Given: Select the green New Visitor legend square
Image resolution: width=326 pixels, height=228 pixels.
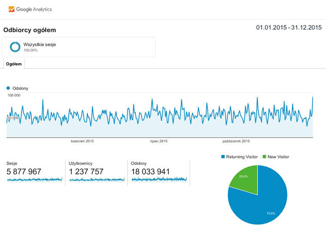Looking at the screenshot, I should [265, 157].
